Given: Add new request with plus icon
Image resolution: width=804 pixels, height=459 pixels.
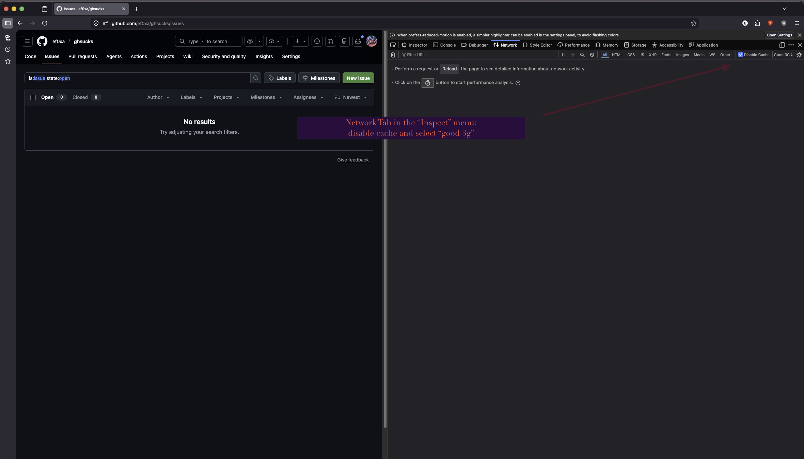Looking at the screenshot, I should [573, 55].
